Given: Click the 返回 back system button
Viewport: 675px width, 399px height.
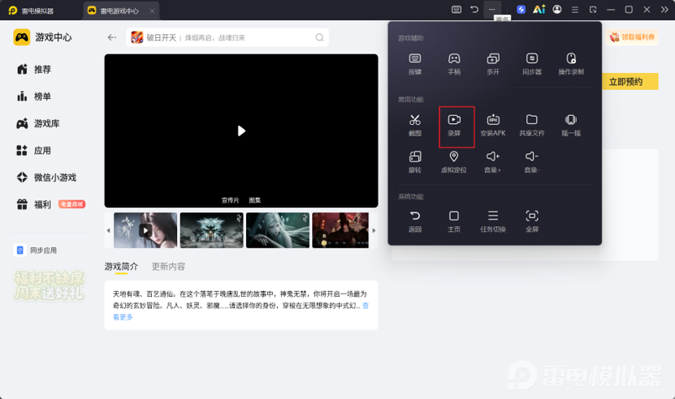Looking at the screenshot, I should [414, 221].
